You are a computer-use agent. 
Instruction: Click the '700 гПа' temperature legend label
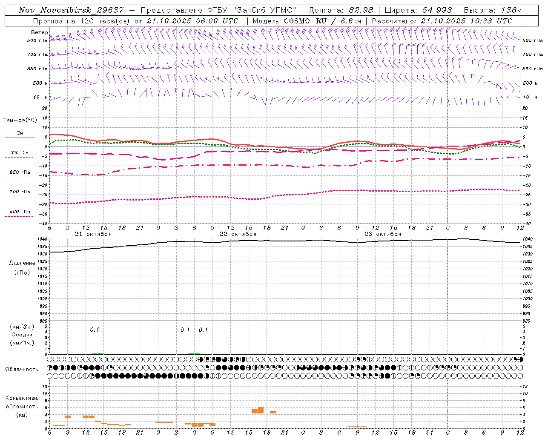[x=20, y=192]
